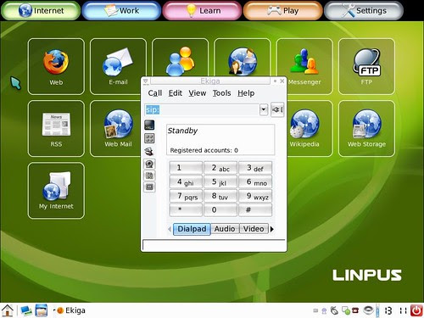This screenshot has height=318, width=424.
Task: Open the Tools menu
Action: 221,93
